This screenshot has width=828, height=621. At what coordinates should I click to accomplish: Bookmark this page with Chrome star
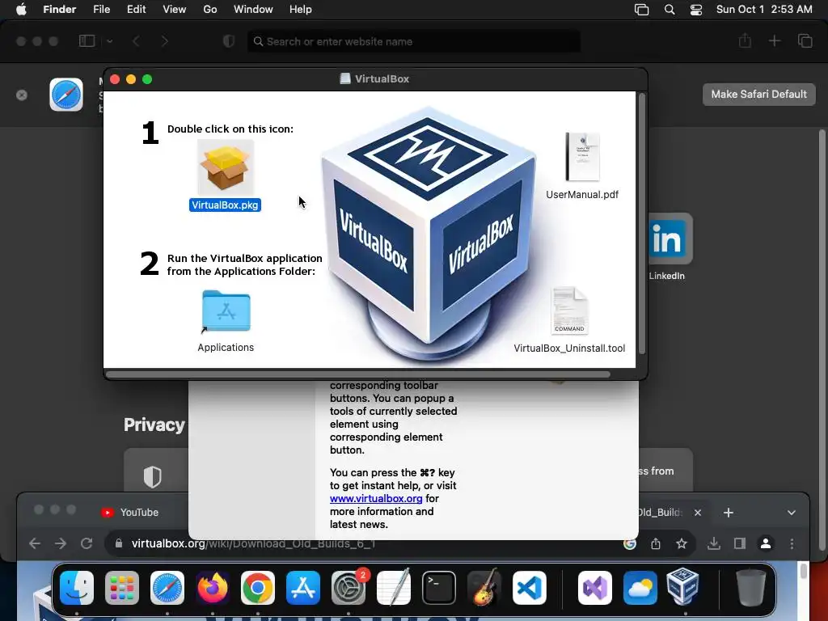(x=682, y=543)
